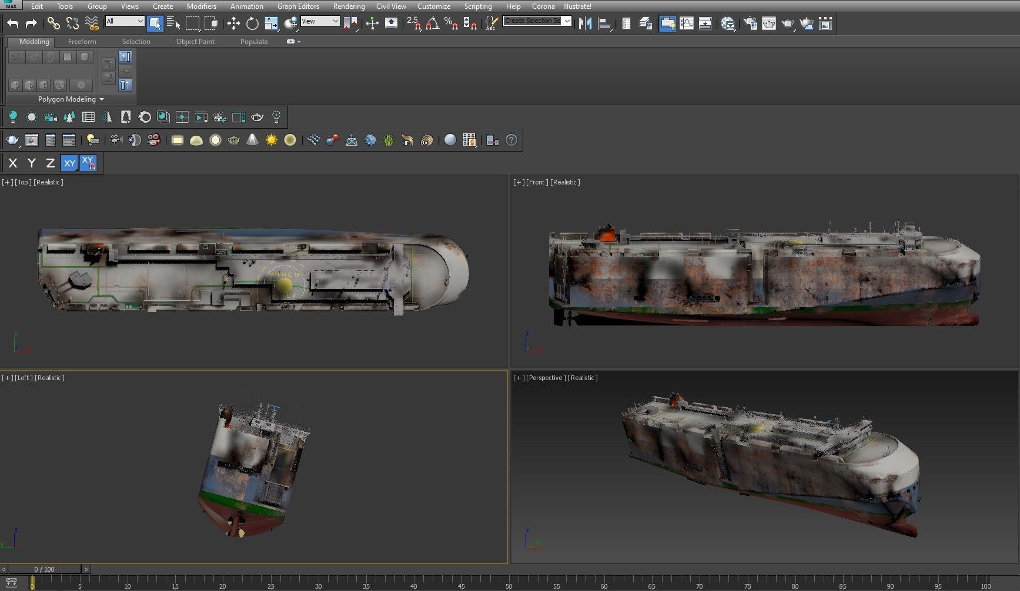Toggle Keyboard Shortcut Override (manipulate) button
Viewport: 1020px width, 591px height.
[391, 23]
